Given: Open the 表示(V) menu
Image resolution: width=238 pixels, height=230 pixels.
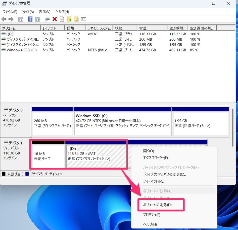Looking at the screenshot, I should click(x=44, y=12).
